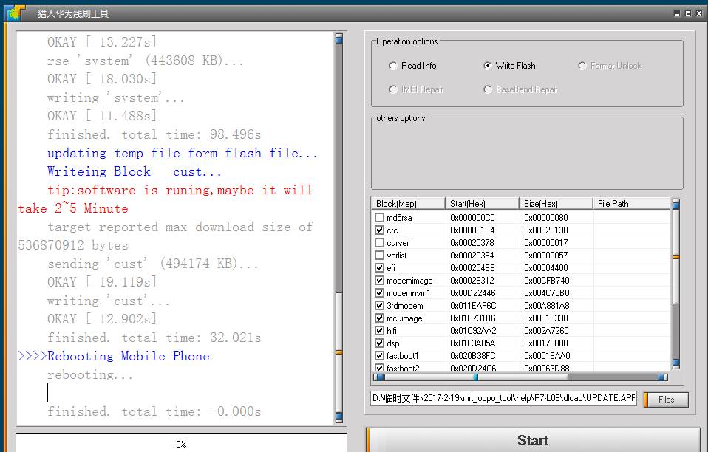
Task: Check the md5rsa block checkbox
Action: click(380, 217)
